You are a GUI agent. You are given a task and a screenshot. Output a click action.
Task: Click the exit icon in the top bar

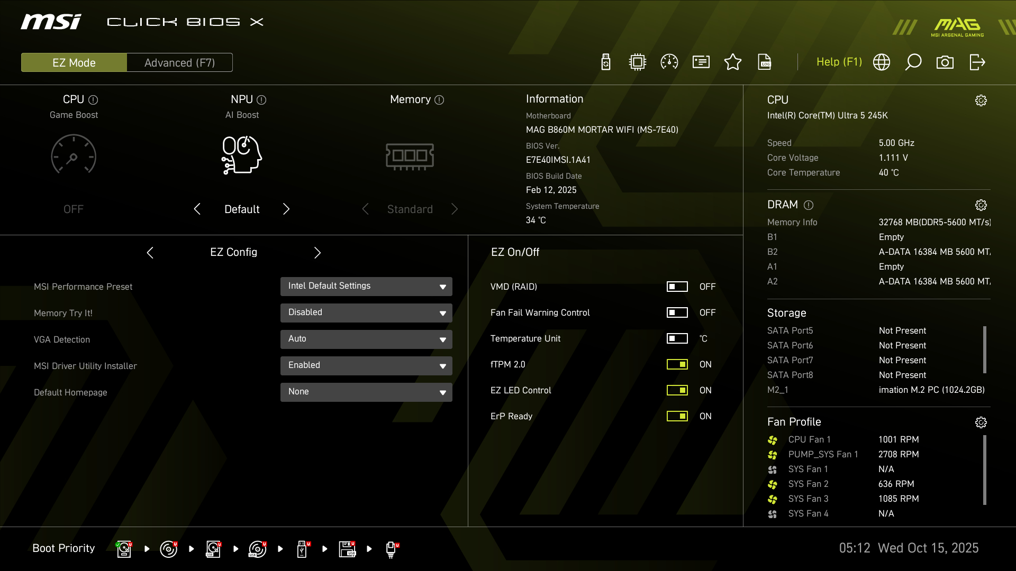click(977, 62)
